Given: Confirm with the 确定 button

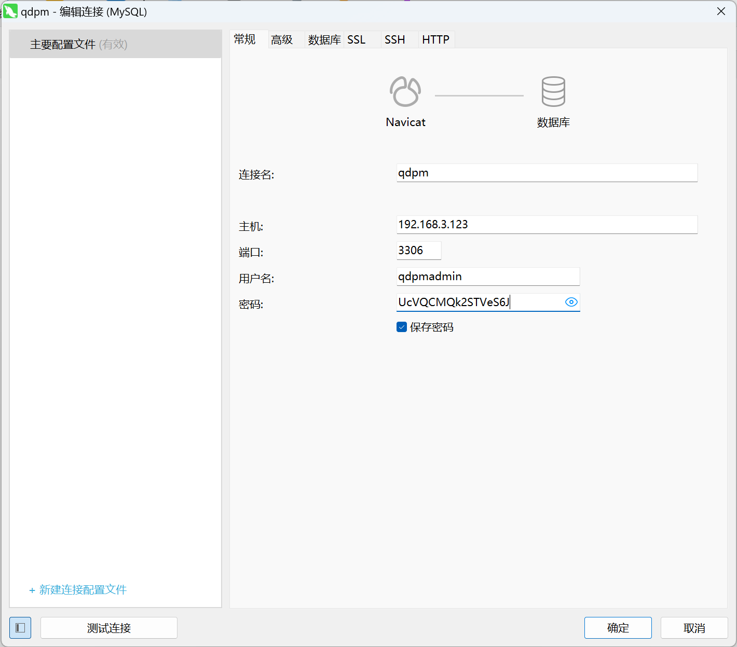Looking at the screenshot, I should [618, 628].
